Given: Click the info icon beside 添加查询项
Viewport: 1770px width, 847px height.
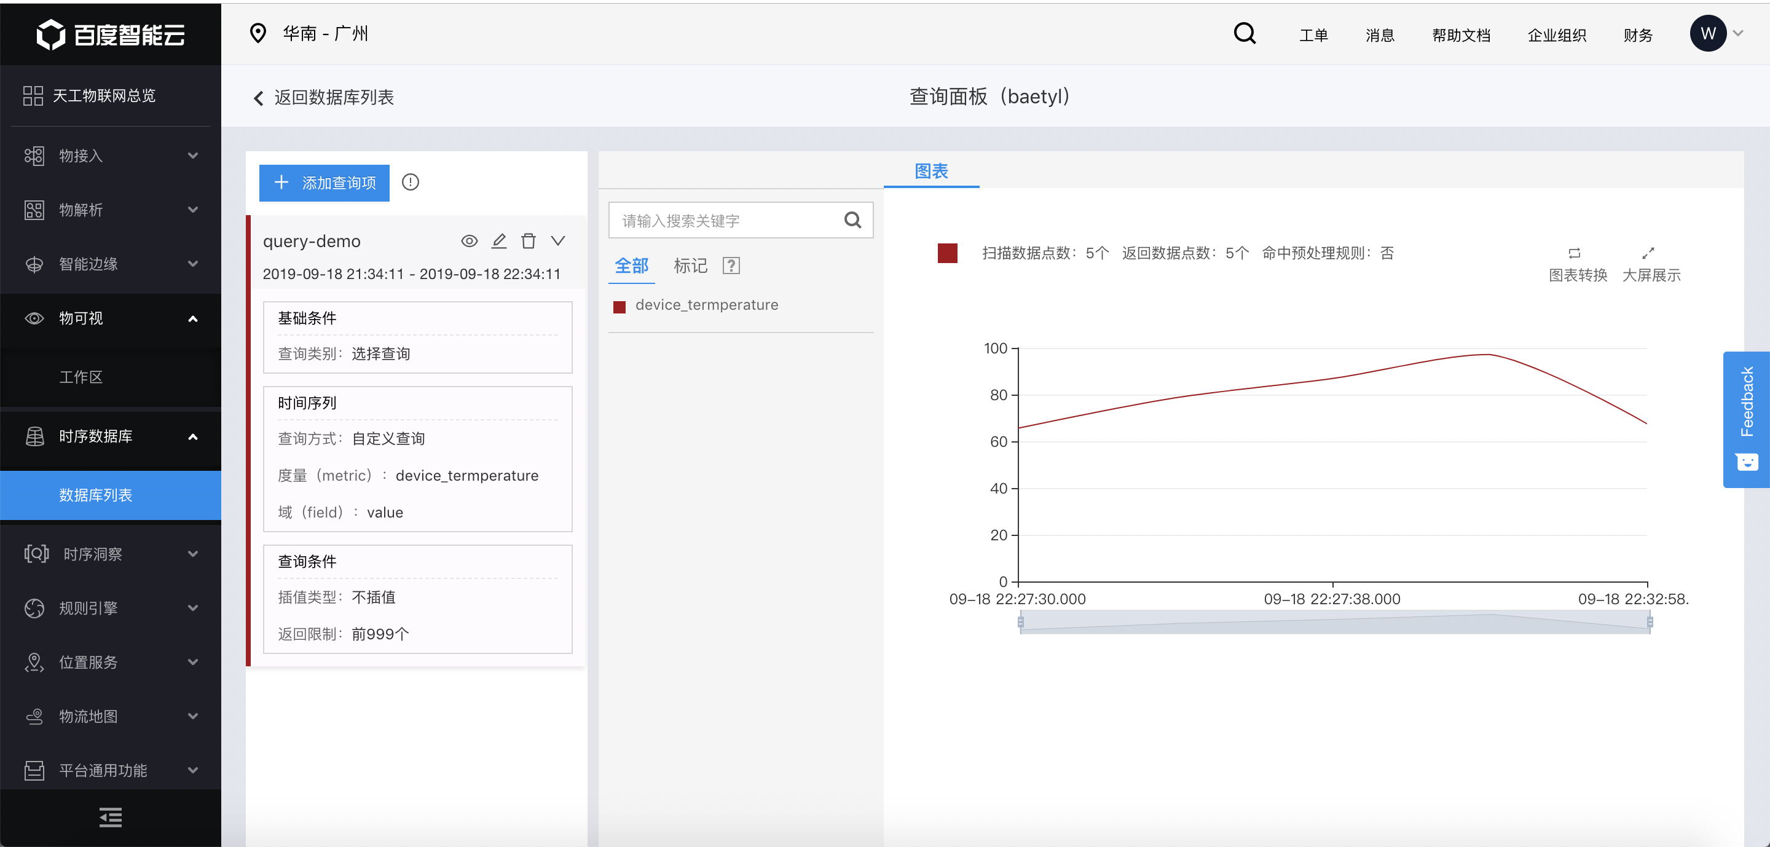Looking at the screenshot, I should 410,182.
